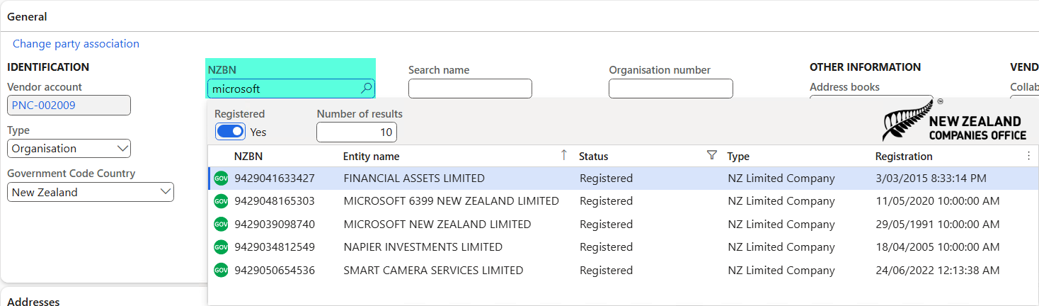Click registration date 3/03/2015 8:33:14 PM

pyautogui.click(x=931, y=178)
